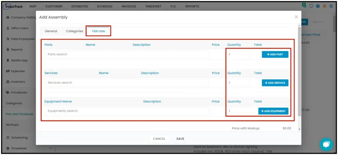Switch to the General tab
Viewport: 338px width, 155px height.
pyautogui.click(x=51, y=31)
